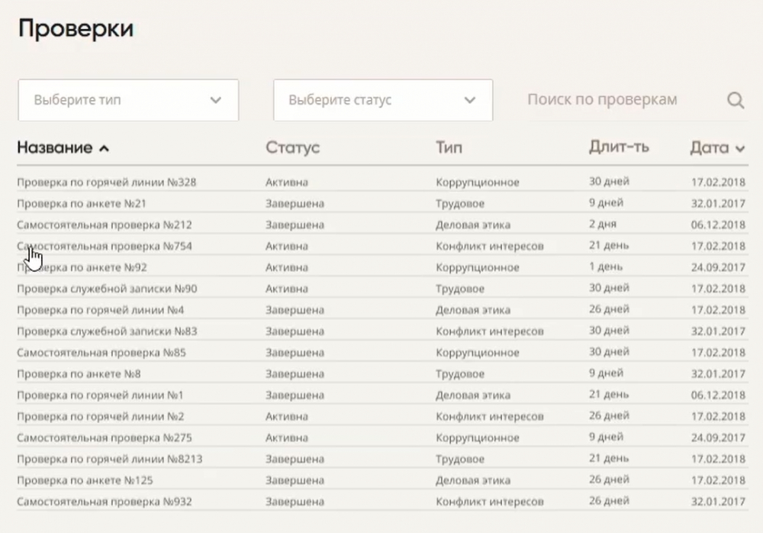The height and width of the screenshot is (533, 763).
Task: Open the 'Выберите статус' dropdown
Action: tap(382, 100)
